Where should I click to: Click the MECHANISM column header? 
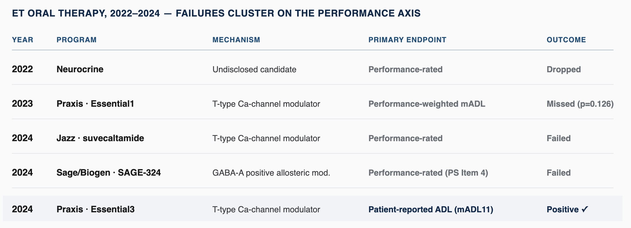[x=236, y=40]
